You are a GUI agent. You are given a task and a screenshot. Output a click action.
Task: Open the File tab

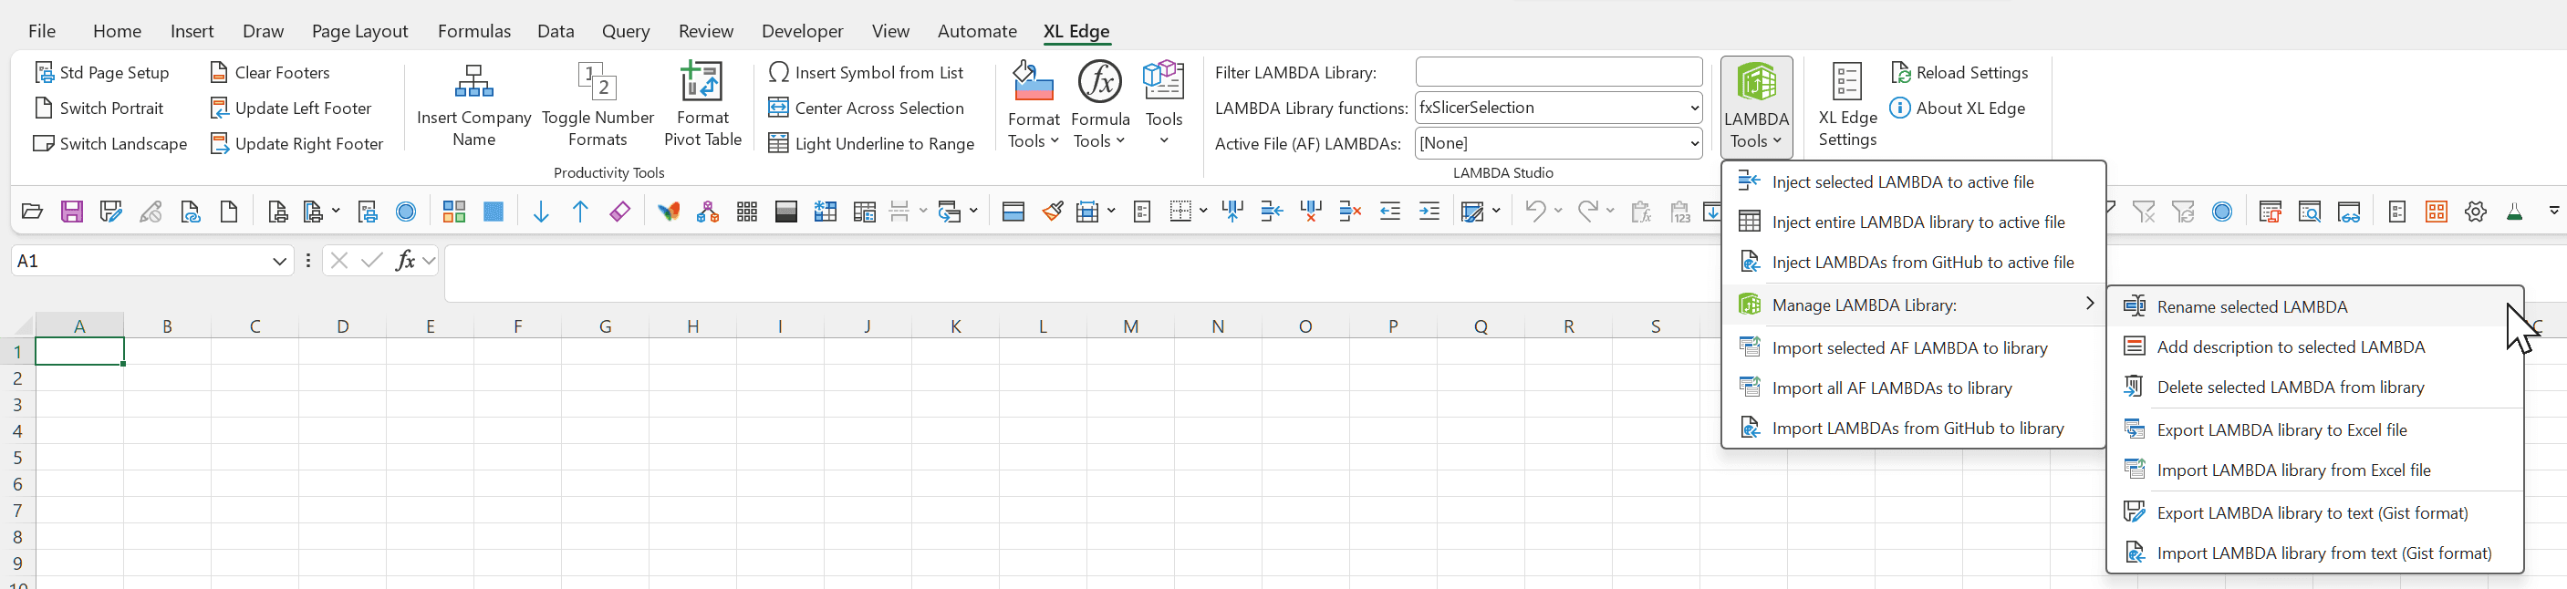[42, 31]
